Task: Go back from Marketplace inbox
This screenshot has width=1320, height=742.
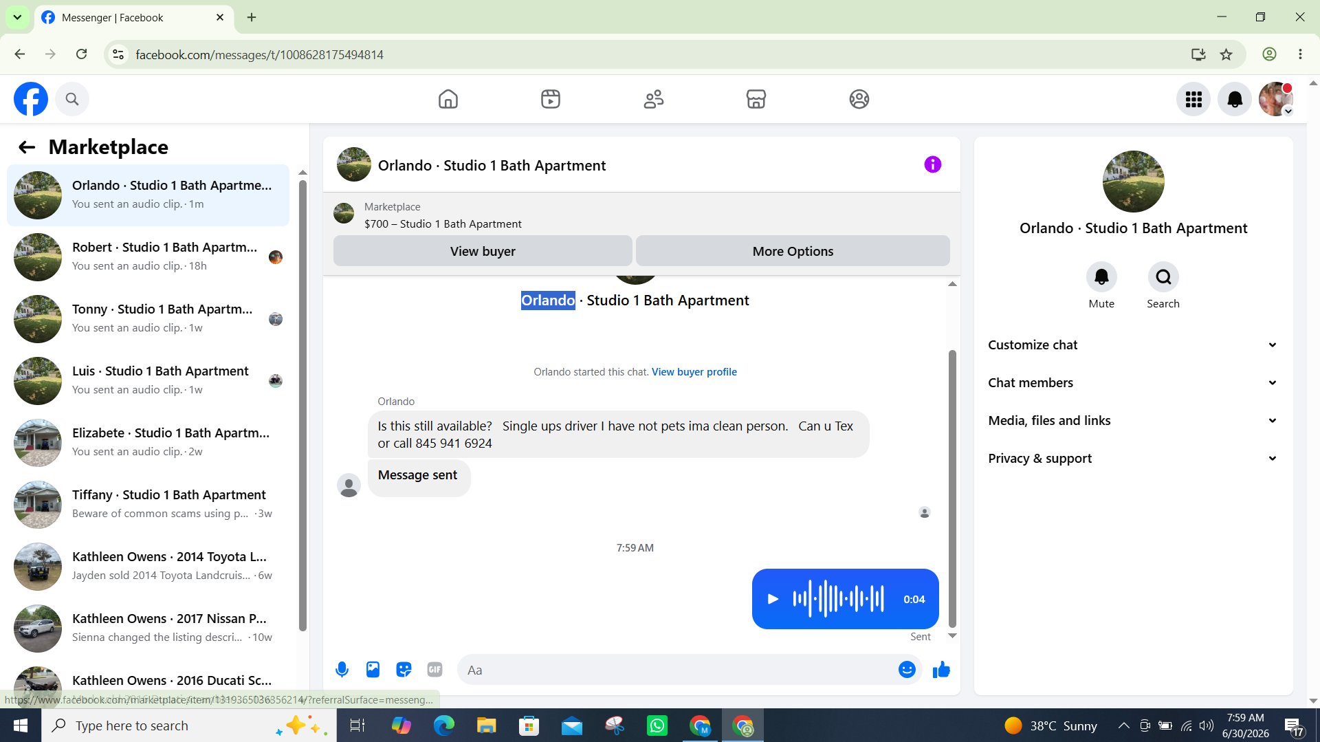Action: pos(27,147)
